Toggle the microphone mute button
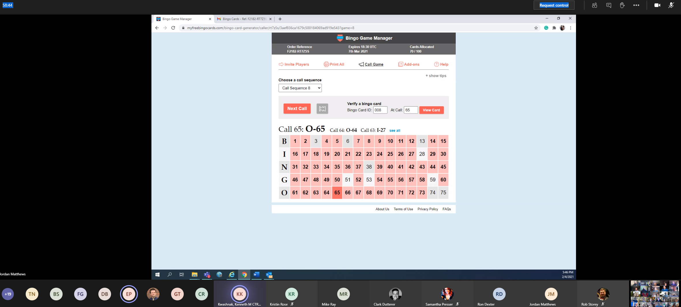The height and width of the screenshot is (307, 681). tap(671, 5)
